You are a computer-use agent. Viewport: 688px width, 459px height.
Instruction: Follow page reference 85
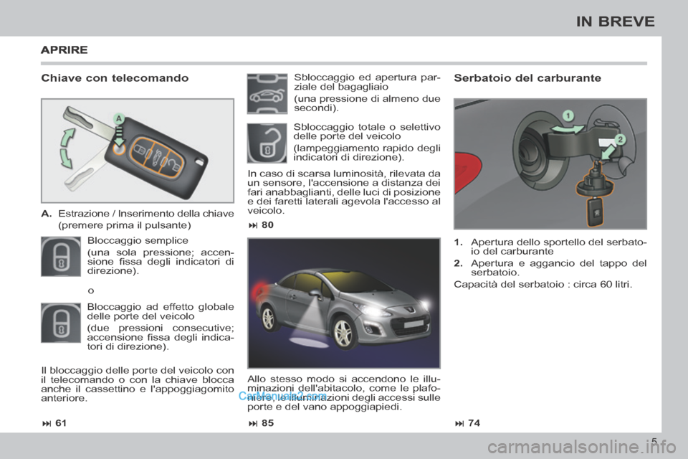(x=261, y=423)
